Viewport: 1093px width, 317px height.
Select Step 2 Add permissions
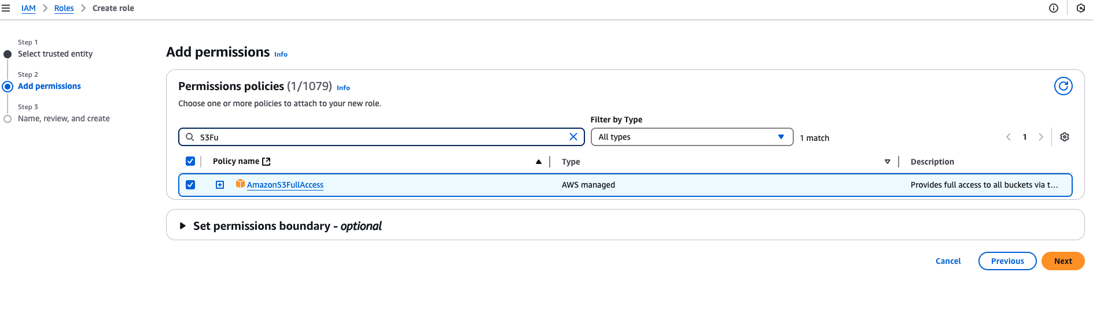point(49,86)
